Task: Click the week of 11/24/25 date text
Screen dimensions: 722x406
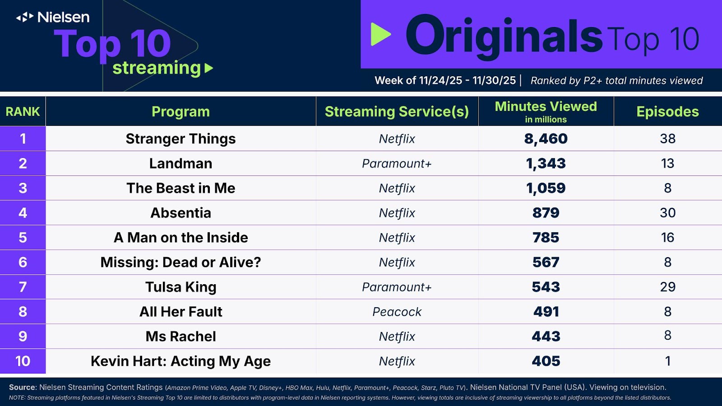Action: click(x=445, y=80)
